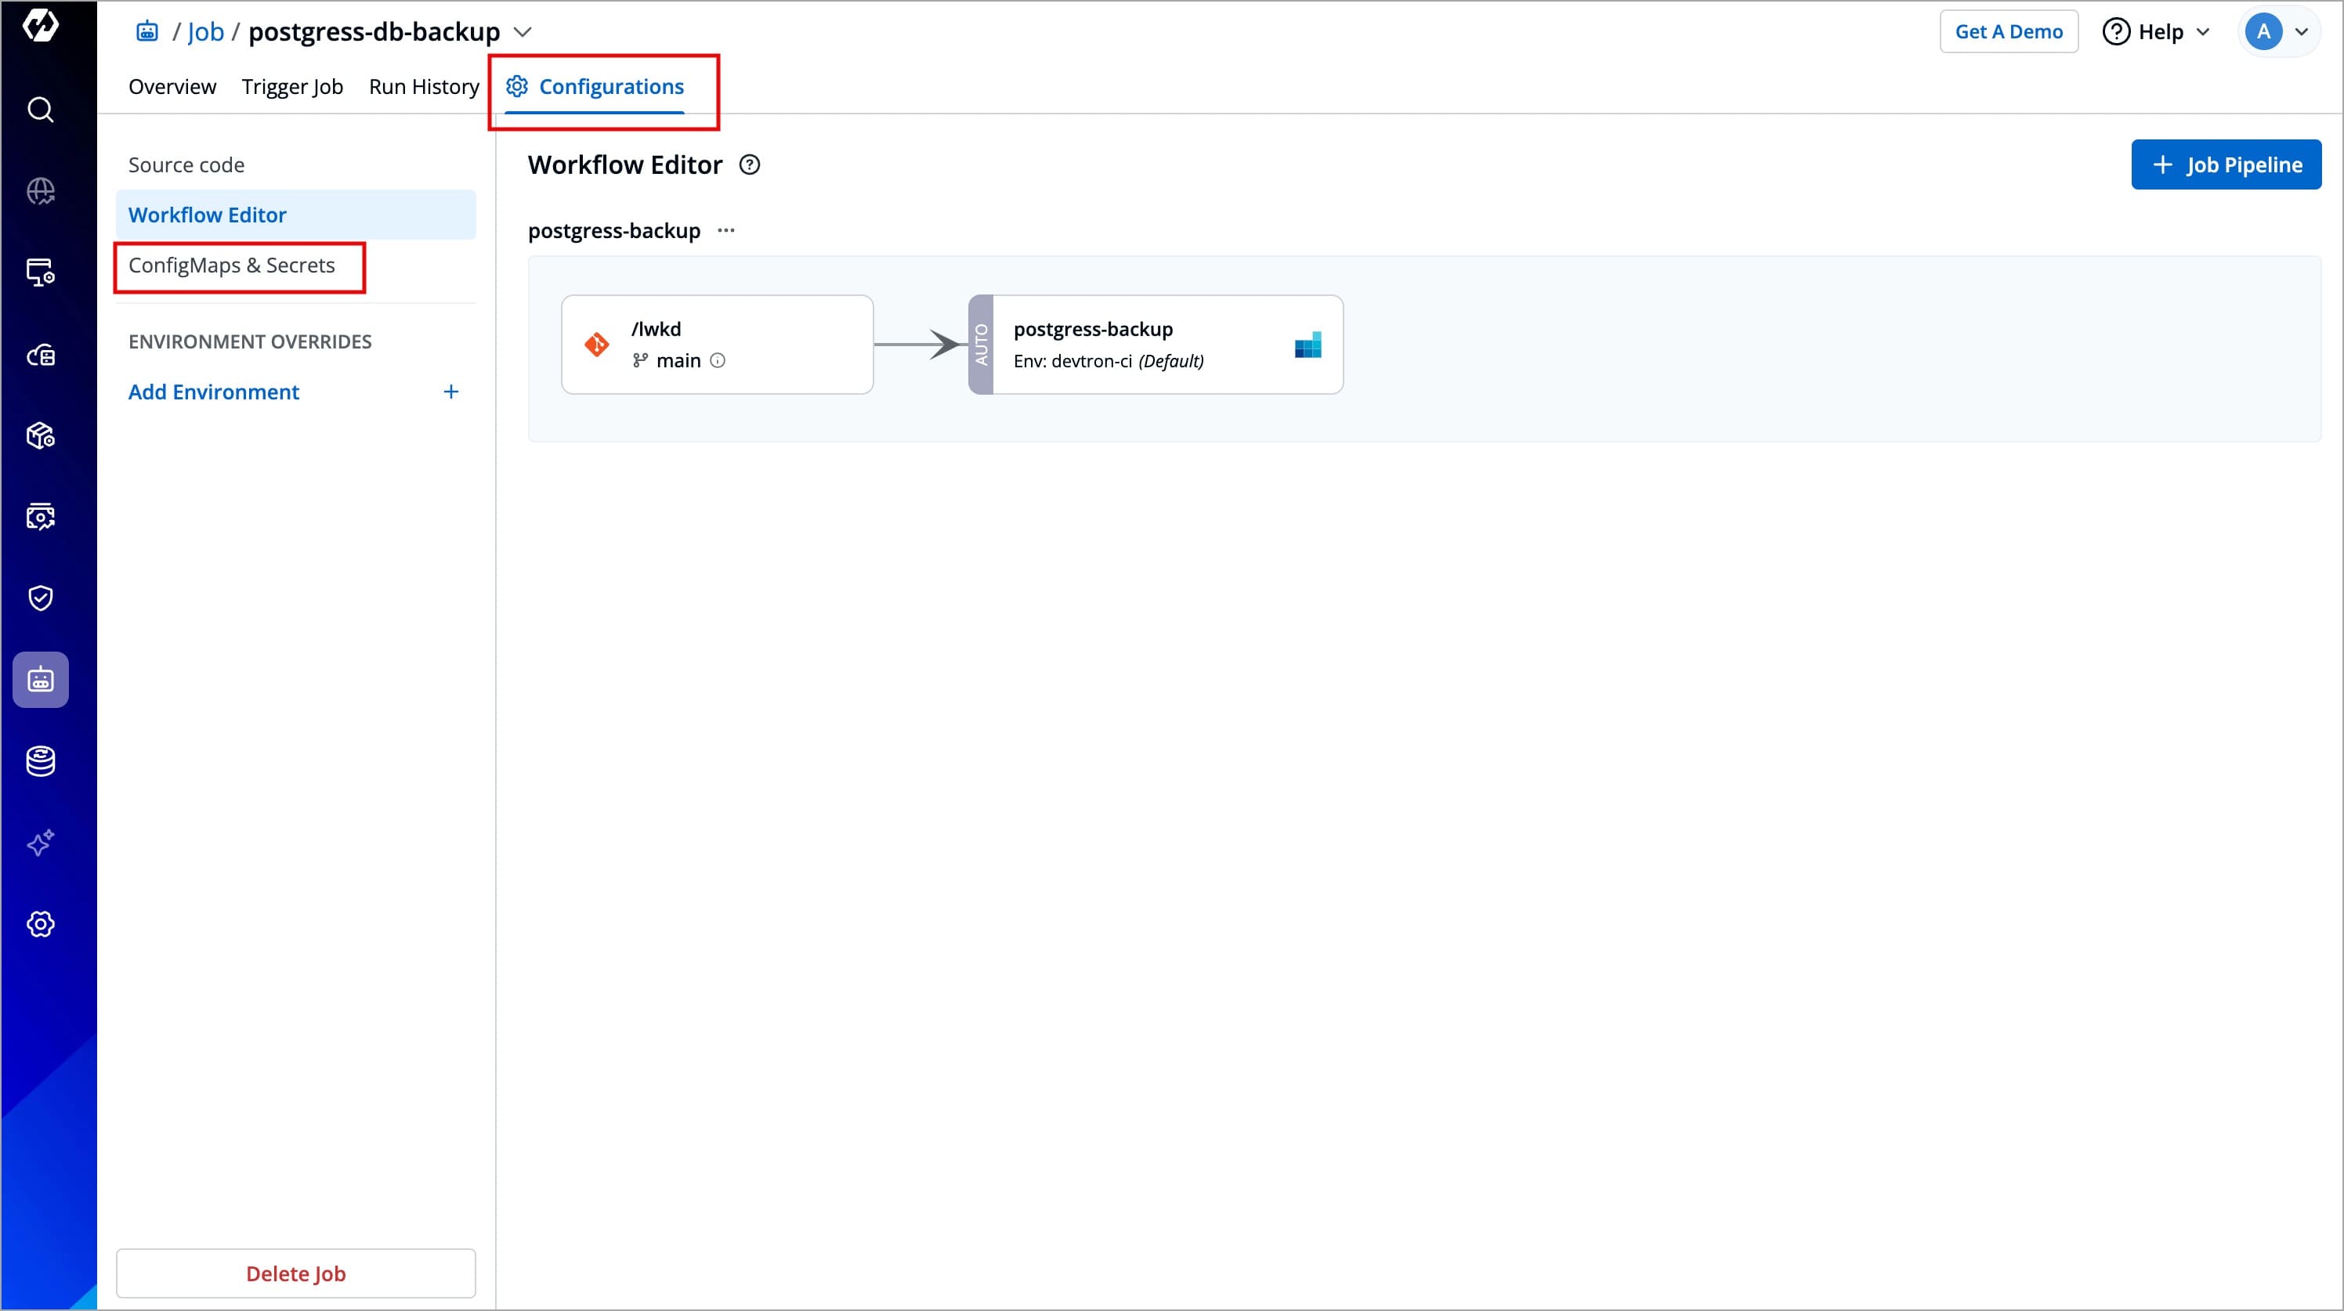Click Workflow Editor help question icon

click(x=749, y=164)
